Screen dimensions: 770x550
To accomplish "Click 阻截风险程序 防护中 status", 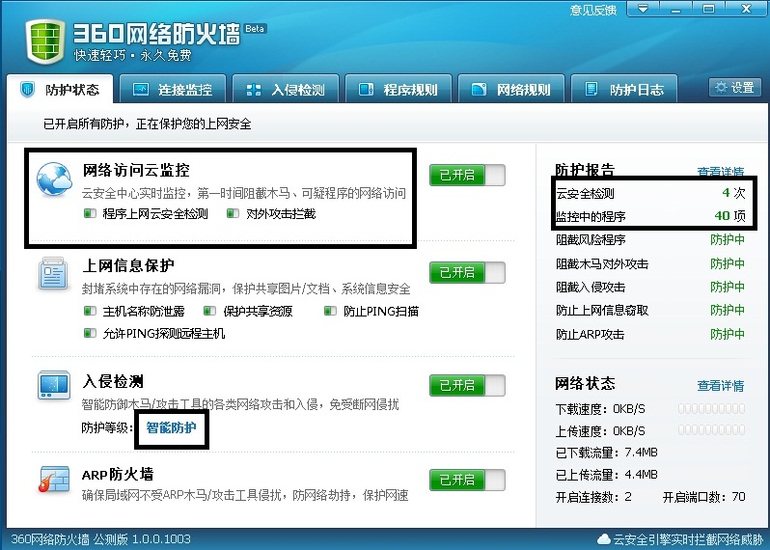I will pyautogui.click(x=728, y=239).
